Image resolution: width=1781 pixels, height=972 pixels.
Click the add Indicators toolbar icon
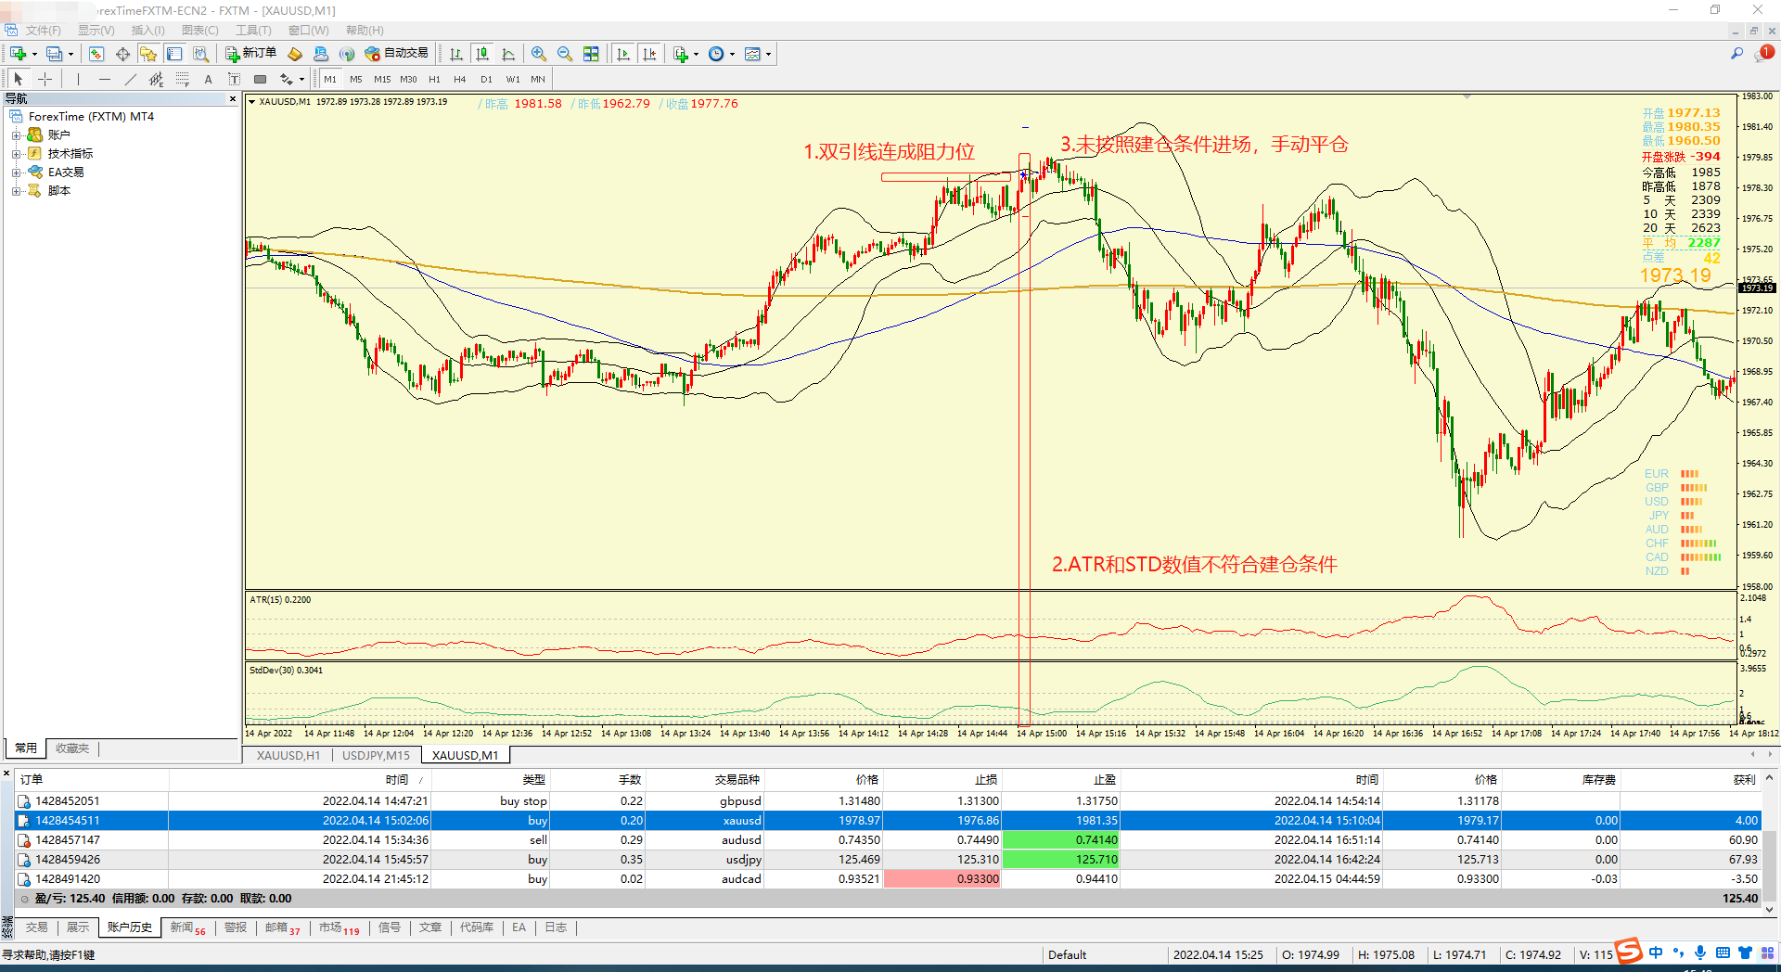coord(681,54)
